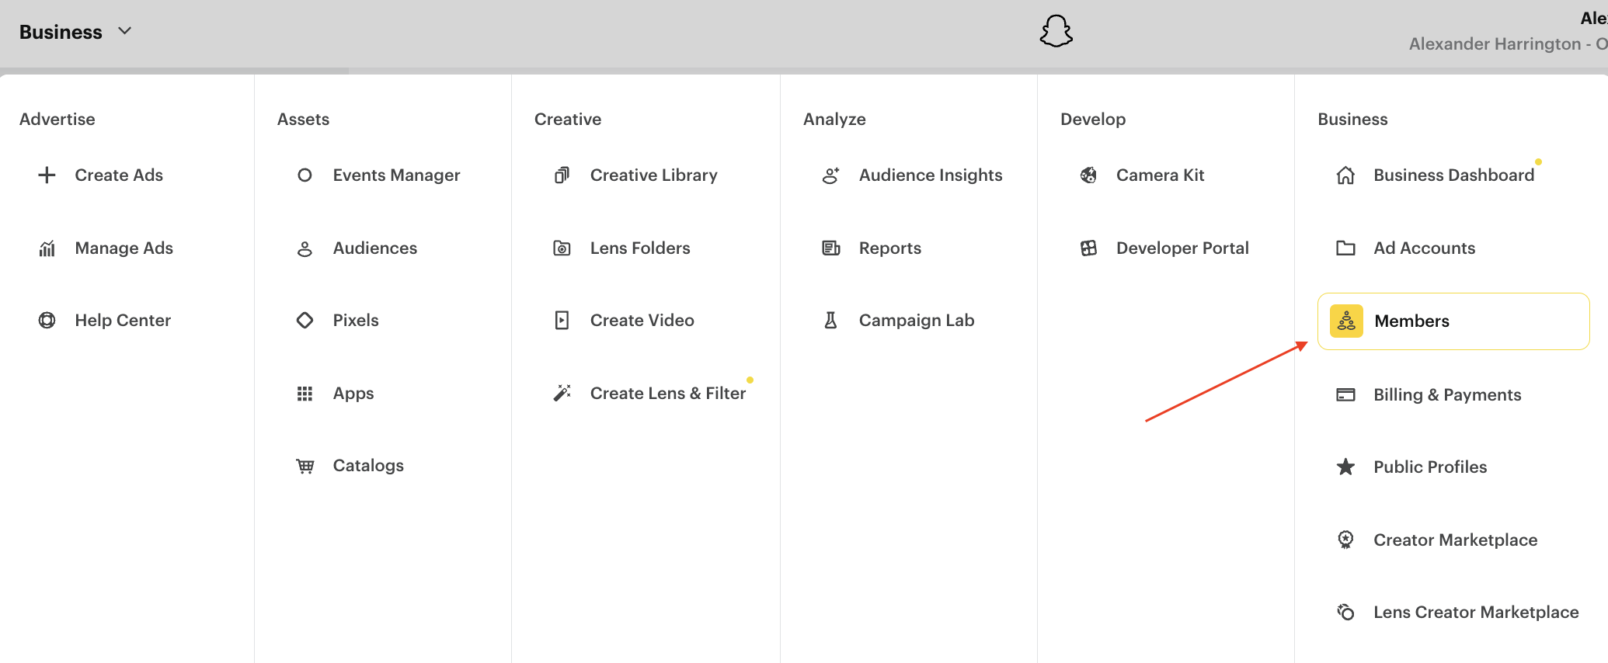Image resolution: width=1608 pixels, height=663 pixels.
Task: Open Billing & Payments
Action: tap(1446, 395)
